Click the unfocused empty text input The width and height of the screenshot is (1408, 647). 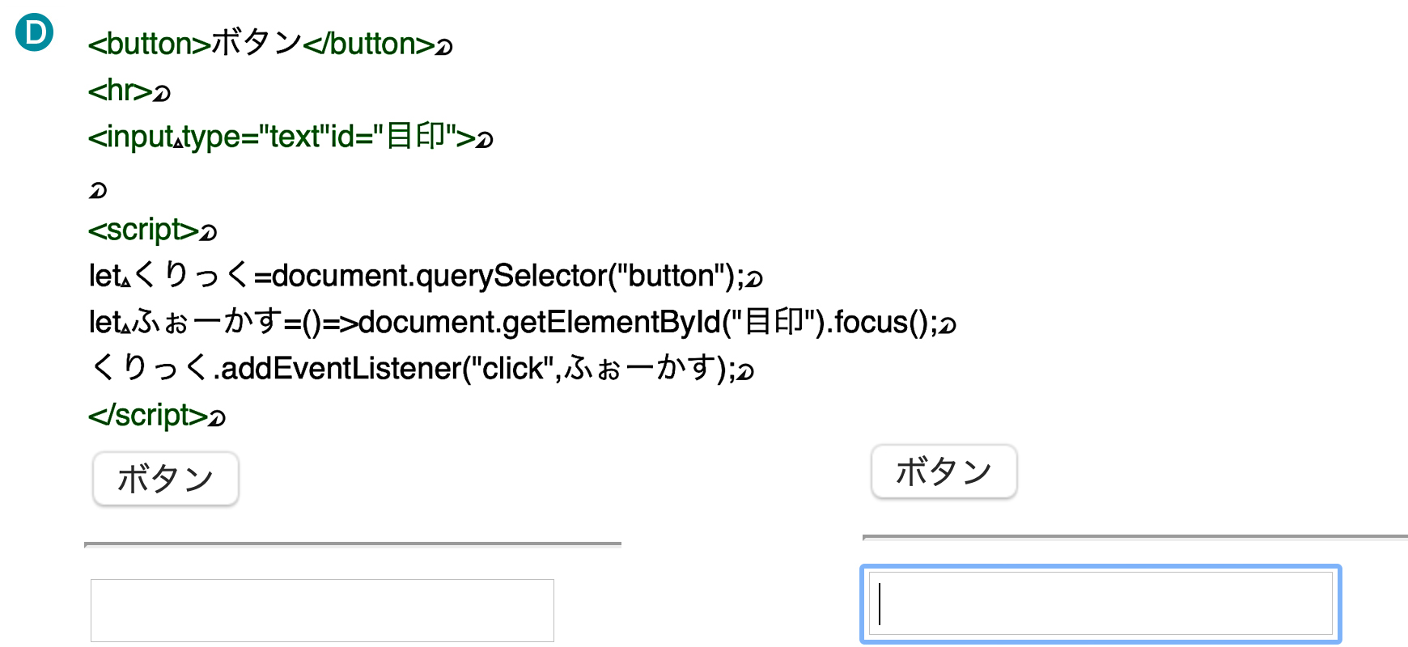[322, 611]
